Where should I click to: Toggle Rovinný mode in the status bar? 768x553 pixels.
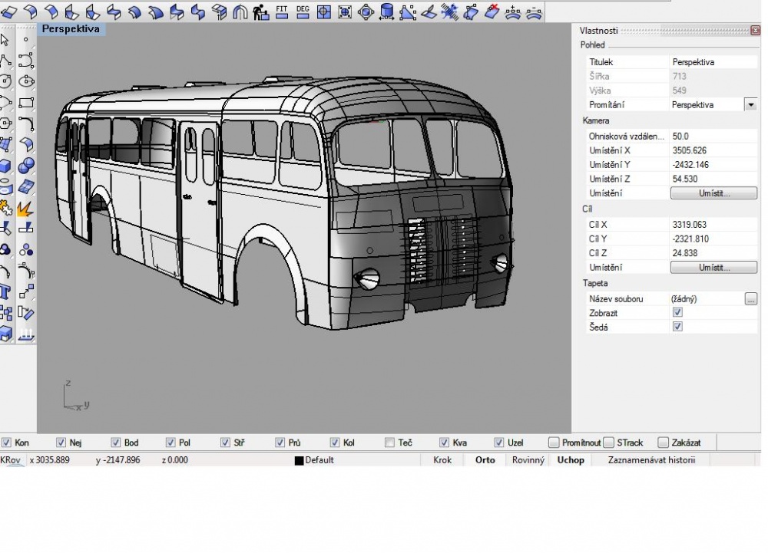[528, 460]
